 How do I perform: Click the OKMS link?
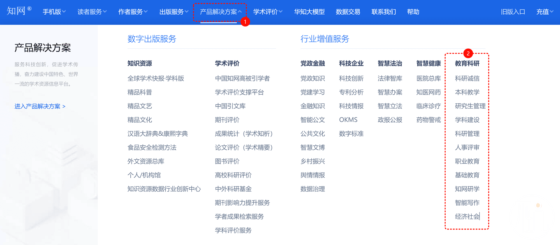click(348, 120)
